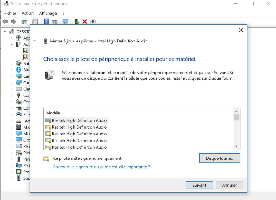The width and height of the screenshot is (276, 200).
Task: Open the Action menu
Action: tap(28, 13)
